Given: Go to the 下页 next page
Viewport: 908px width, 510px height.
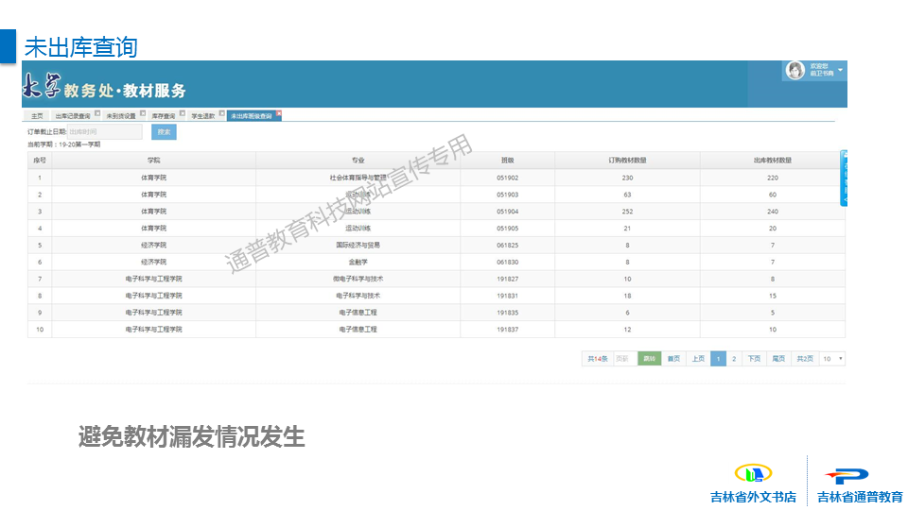Looking at the screenshot, I should [x=754, y=359].
